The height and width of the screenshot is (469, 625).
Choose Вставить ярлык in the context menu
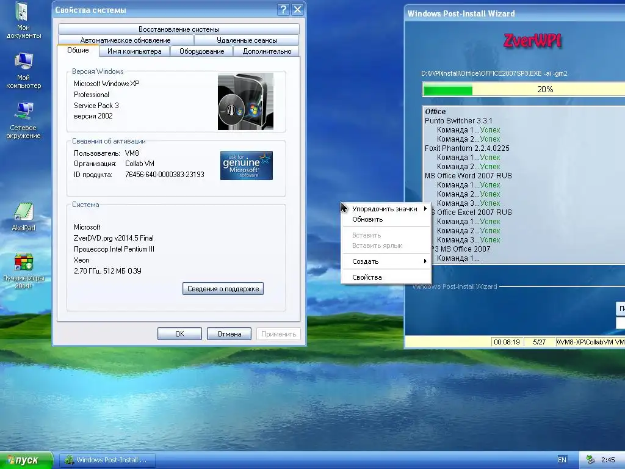(386, 245)
